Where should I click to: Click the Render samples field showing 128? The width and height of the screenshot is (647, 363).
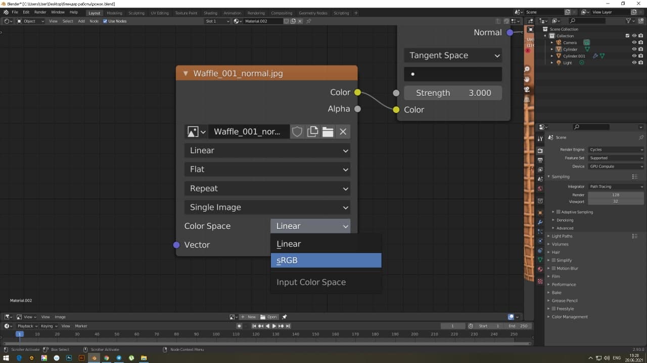coord(616,195)
